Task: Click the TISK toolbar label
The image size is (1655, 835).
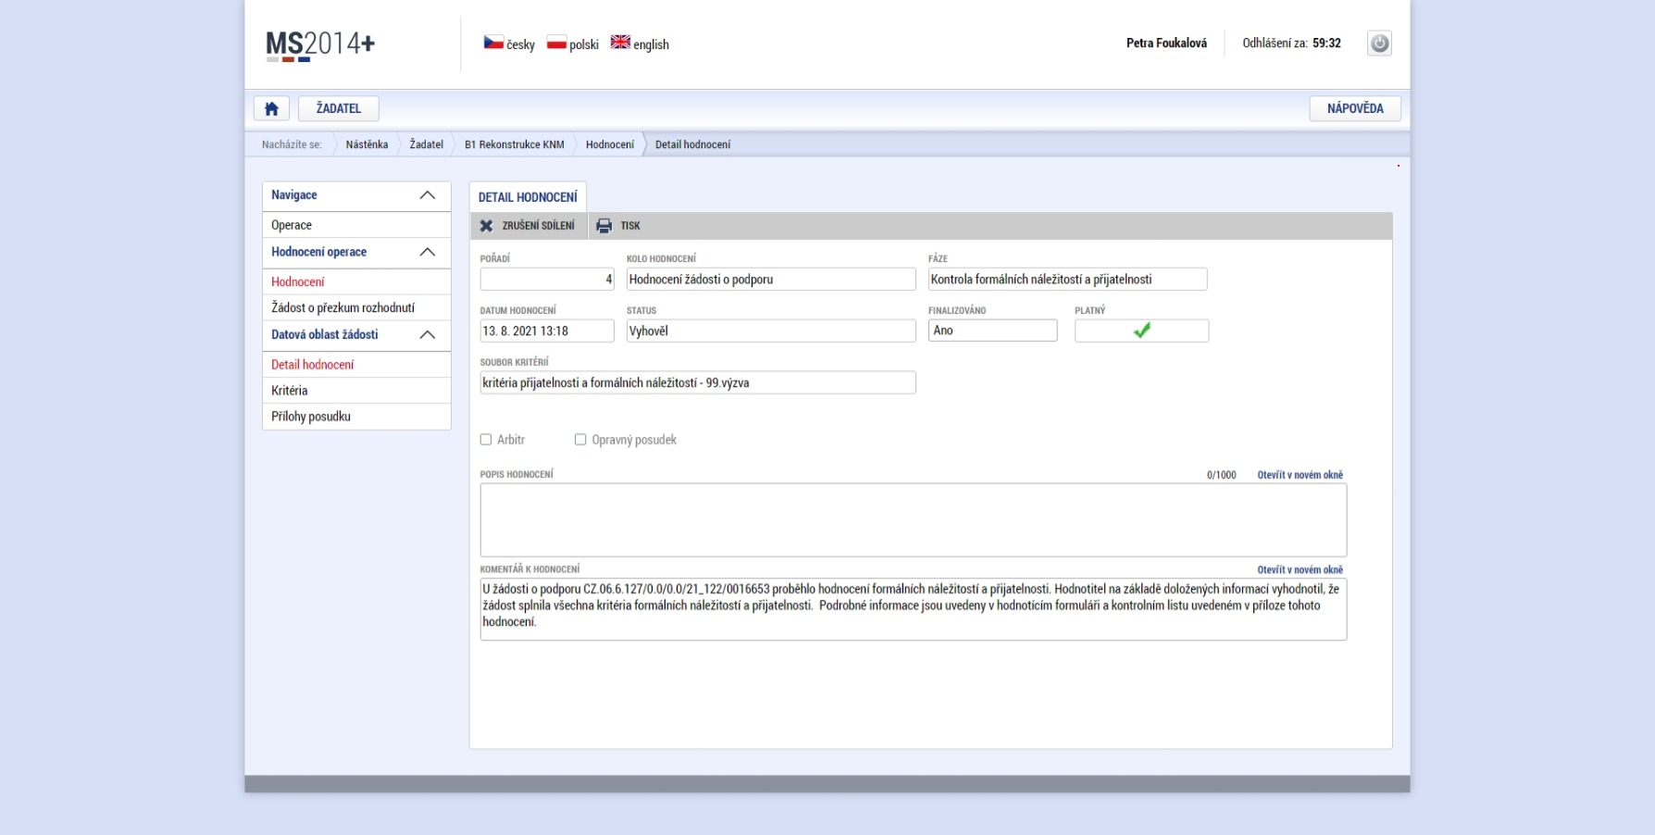Action: point(630,226)
